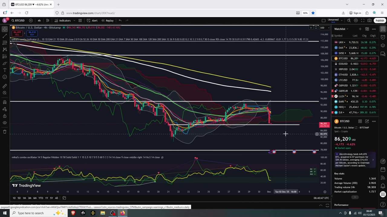Image resolution: width=387 pixels, height=217 pixels.
Task: Click the BUY 86,210 button
Action: click(32, 33)
